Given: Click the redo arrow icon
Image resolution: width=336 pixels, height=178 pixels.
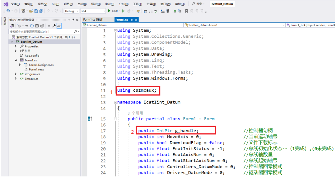Looking at the screenshot, I should coord(56,11).
